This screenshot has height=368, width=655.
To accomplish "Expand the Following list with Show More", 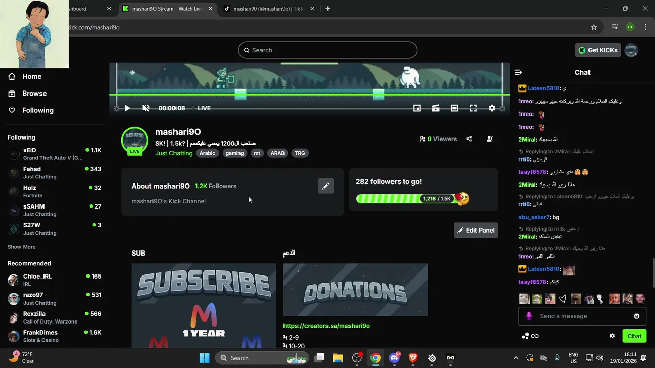I will (x=21, y=247).
